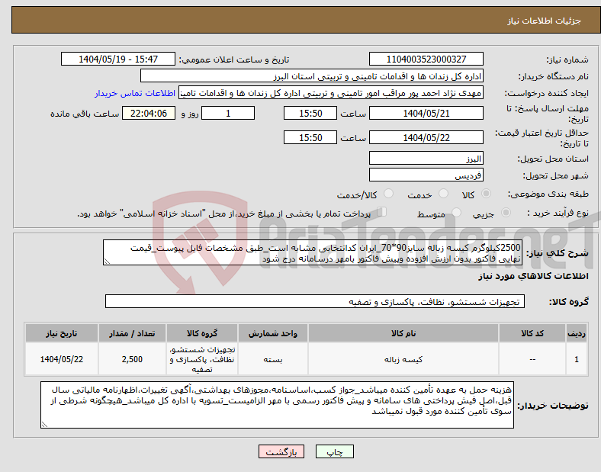Click the کد کالا cell showing --
The image size is (601, 472).
532,359
